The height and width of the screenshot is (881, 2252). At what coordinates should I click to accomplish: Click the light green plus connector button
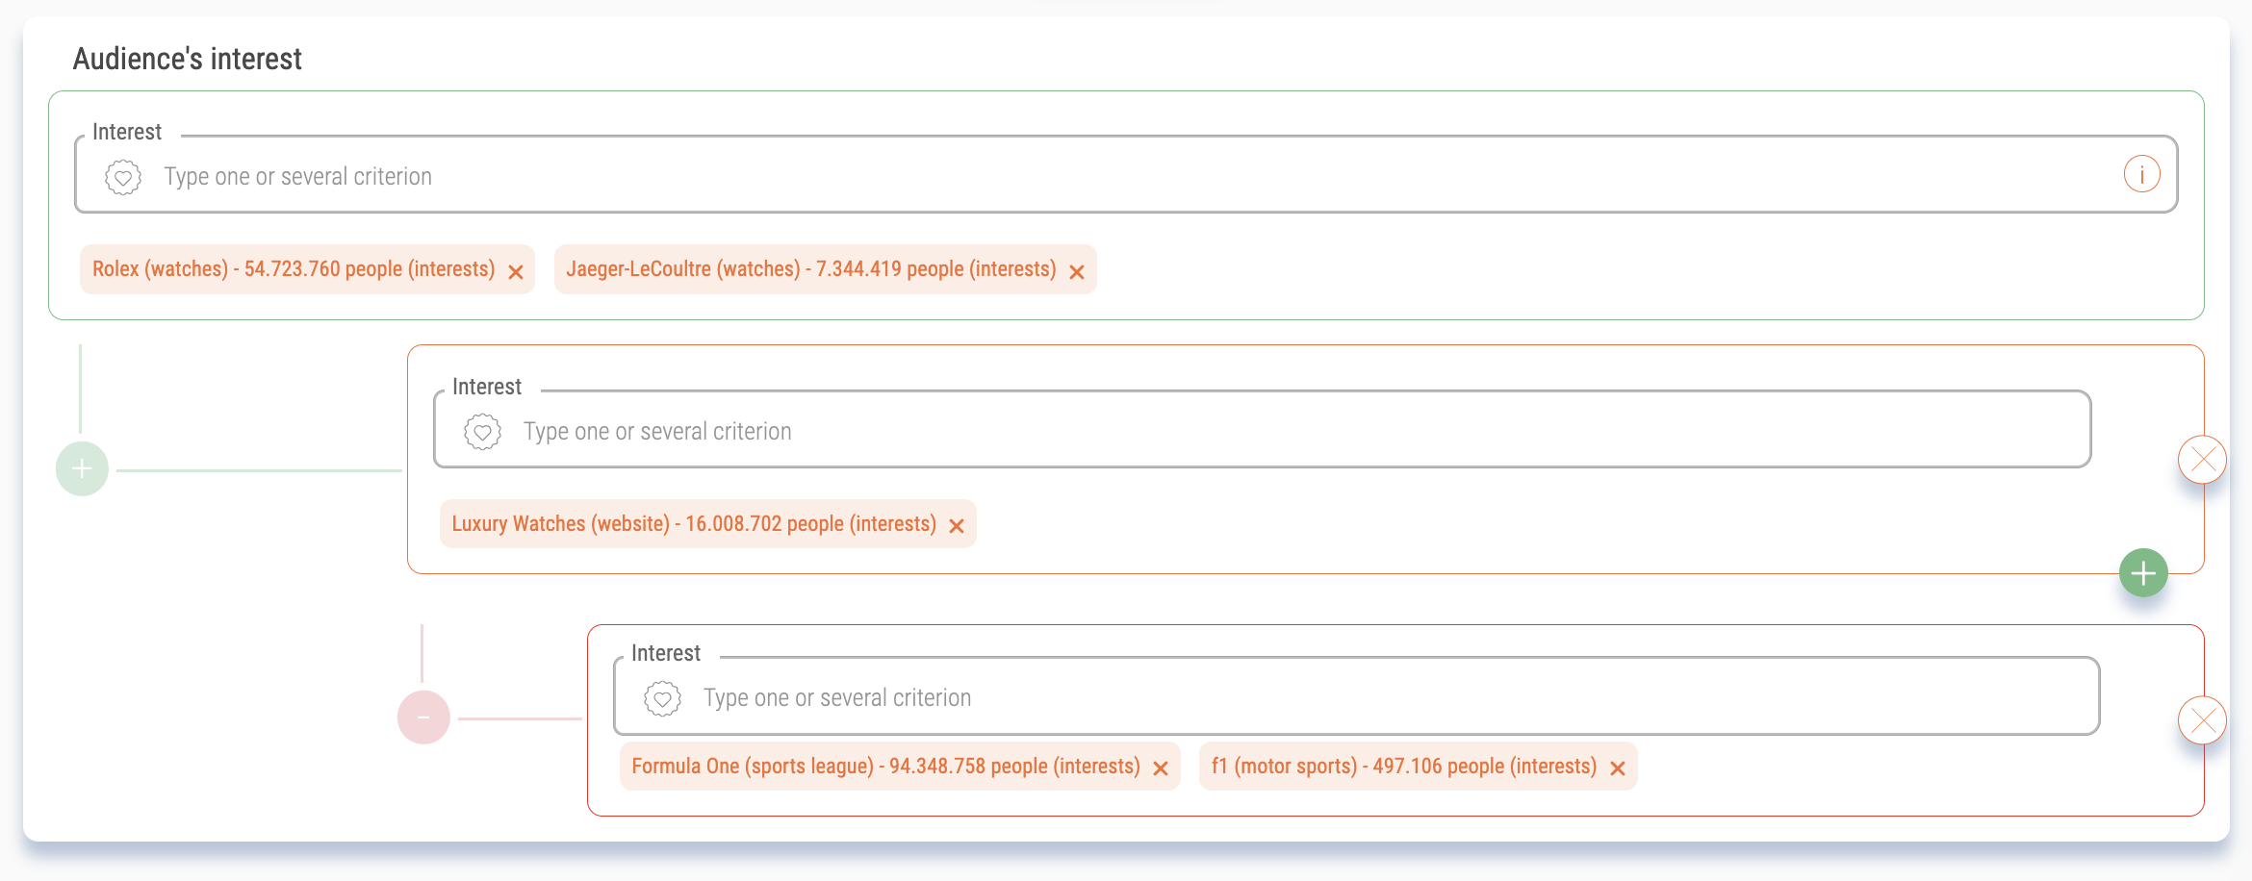(82, 468)
